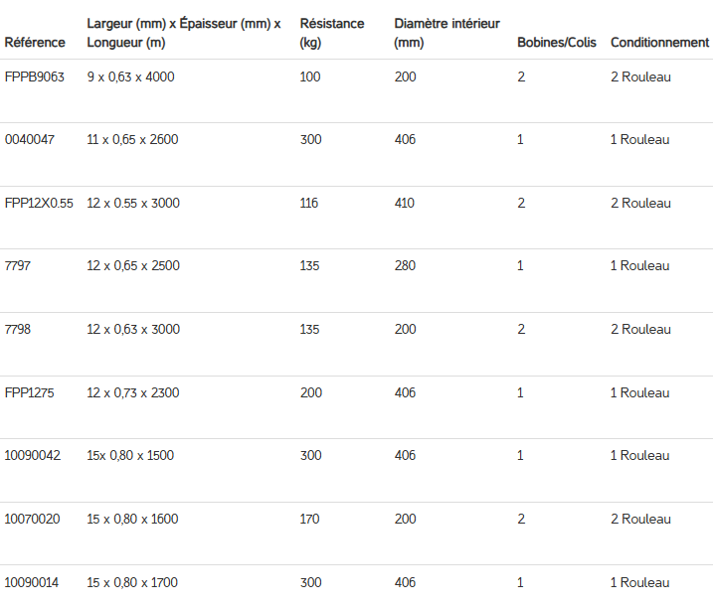Open reference 10090014
Screen dimensions: 713x609
coord(32,583)
